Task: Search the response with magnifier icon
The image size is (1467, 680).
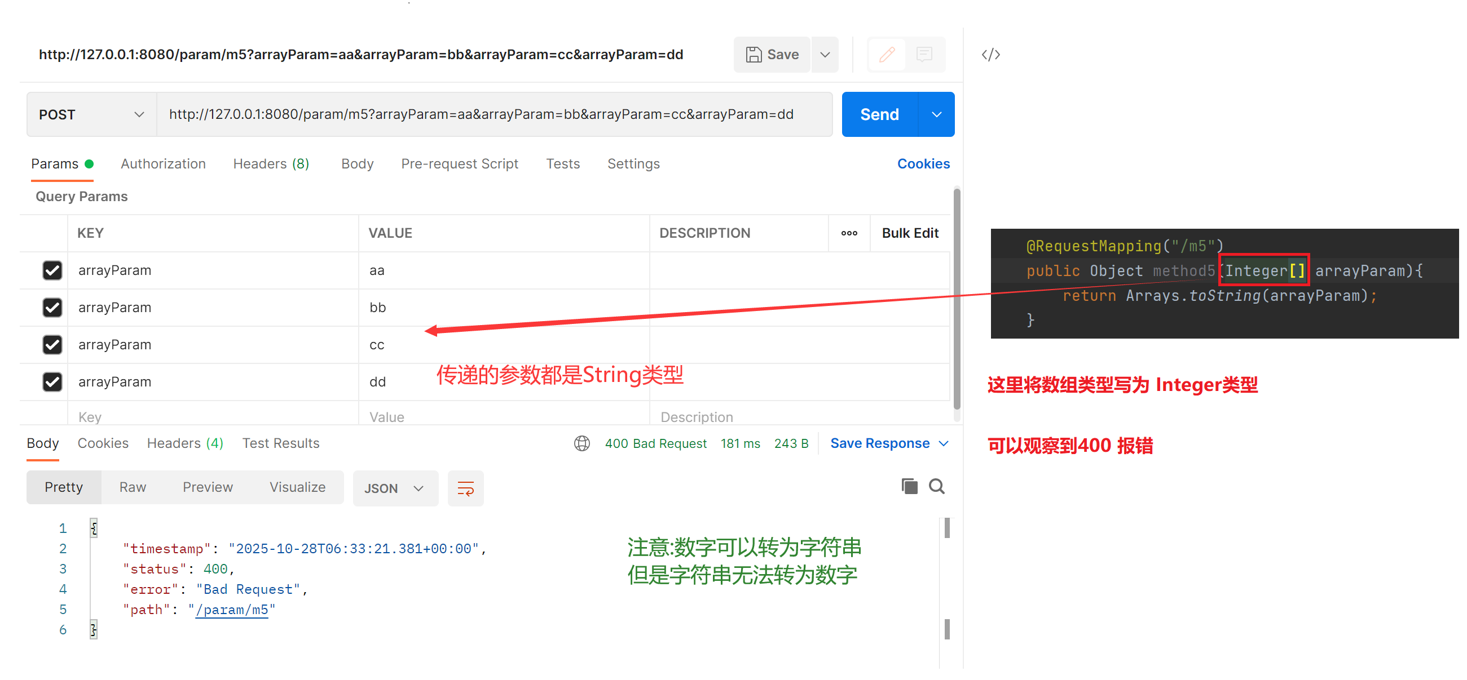Action: click(937, 487)
